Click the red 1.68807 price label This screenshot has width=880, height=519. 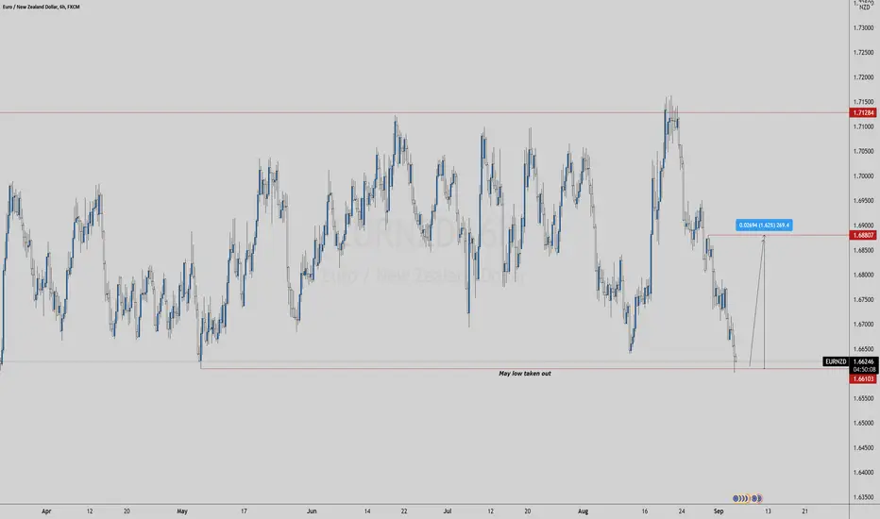[863, 235]
